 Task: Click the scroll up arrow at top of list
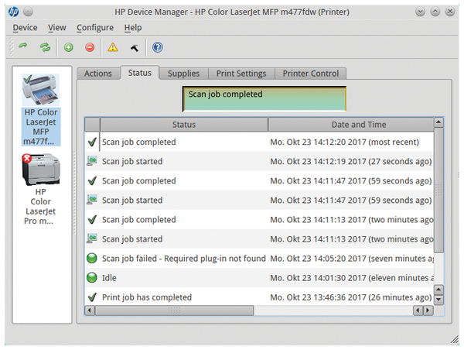[438, 122]
